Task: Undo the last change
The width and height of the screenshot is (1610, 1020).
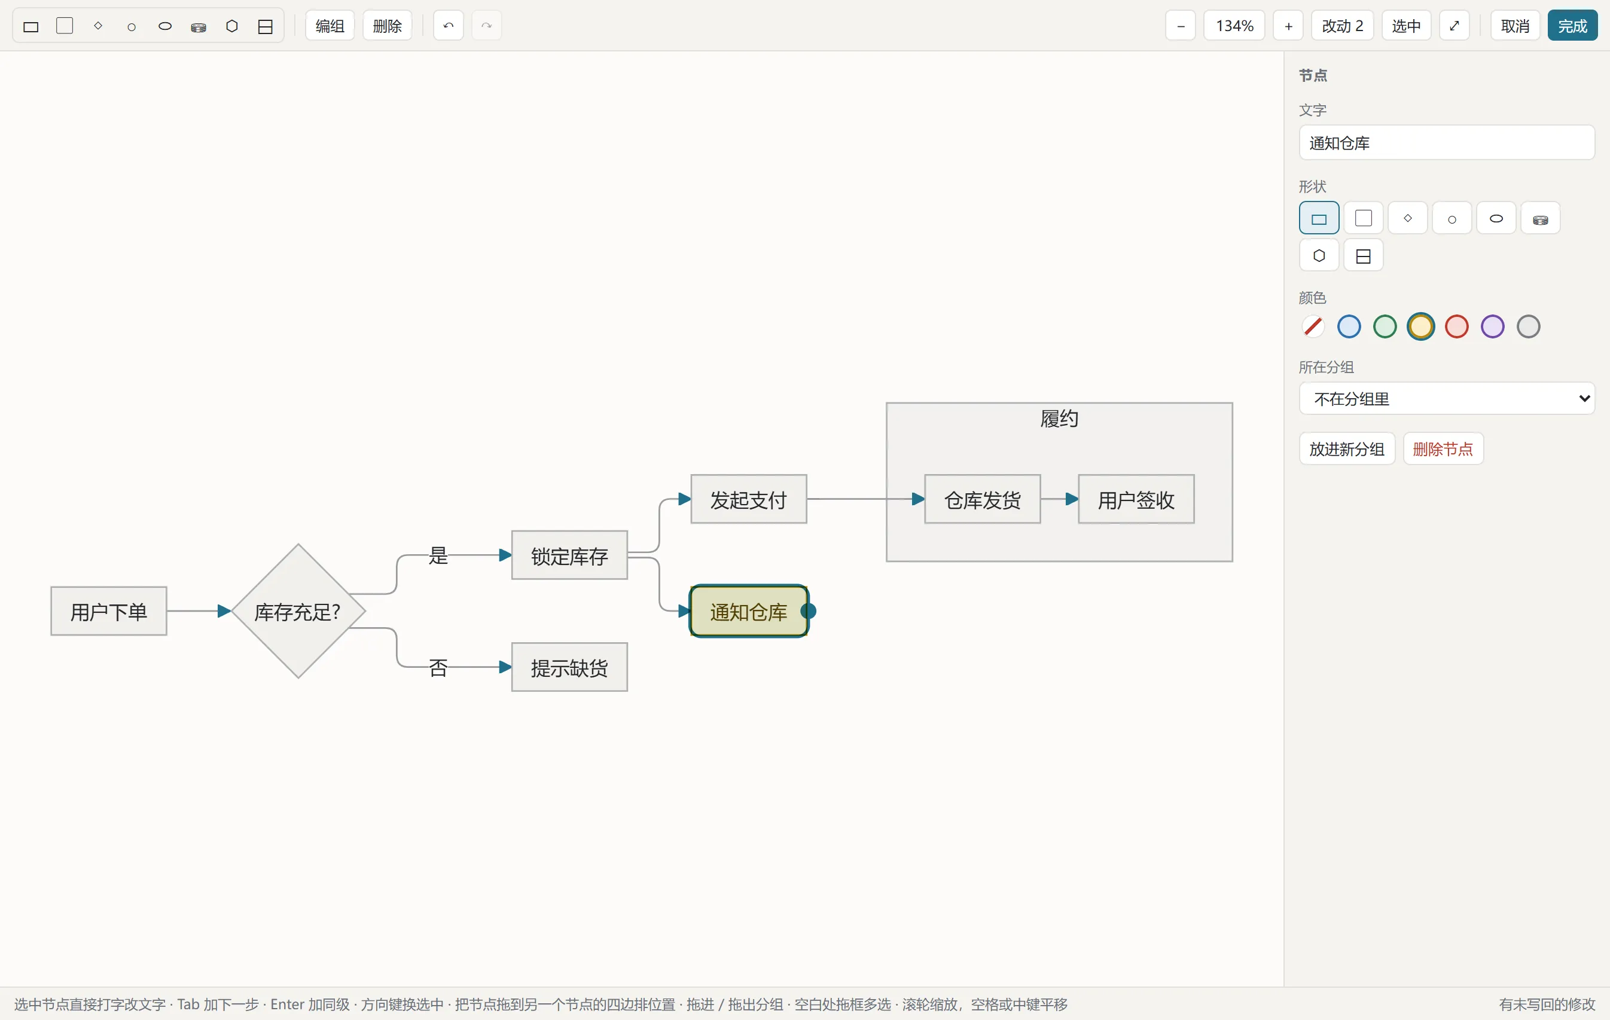Action: [449, 26]
